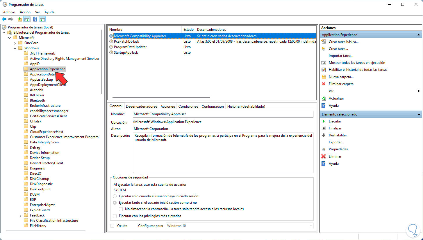
Task: Click the 'Deshabilitar' action text
Action: [338, 135]
